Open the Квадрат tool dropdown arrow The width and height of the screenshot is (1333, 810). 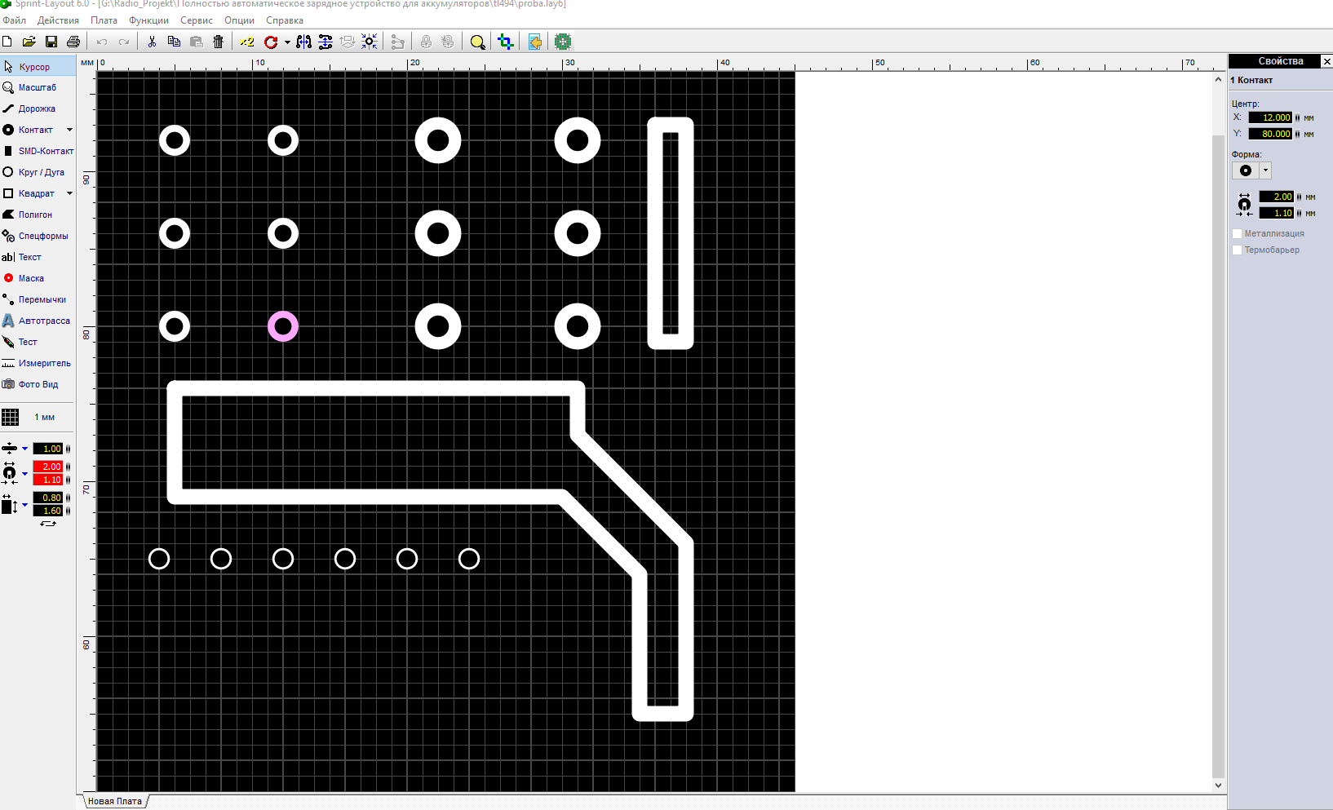pyautogui.click(x=69, y=193)
